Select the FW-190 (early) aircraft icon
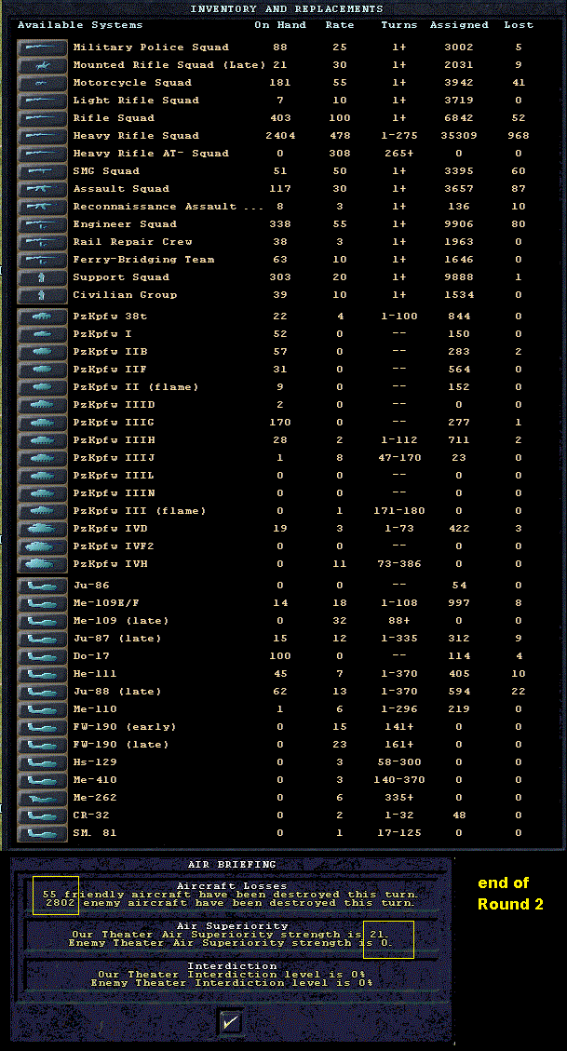Viewport: 567px width, 1051px height. 42,727
